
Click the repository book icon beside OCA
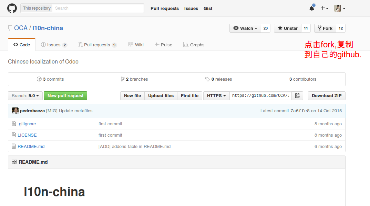coord(10,28)
